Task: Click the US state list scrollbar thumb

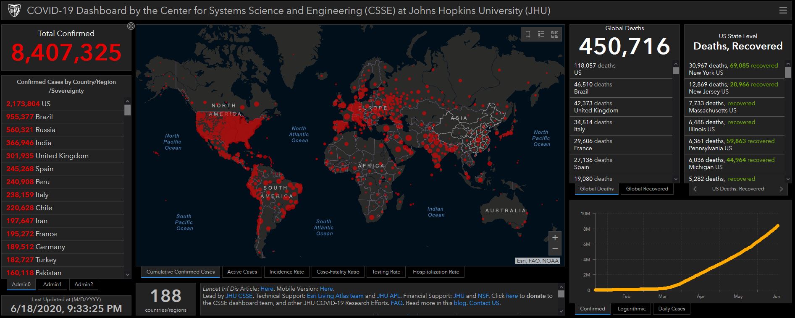Action: [x=788, y=72]
